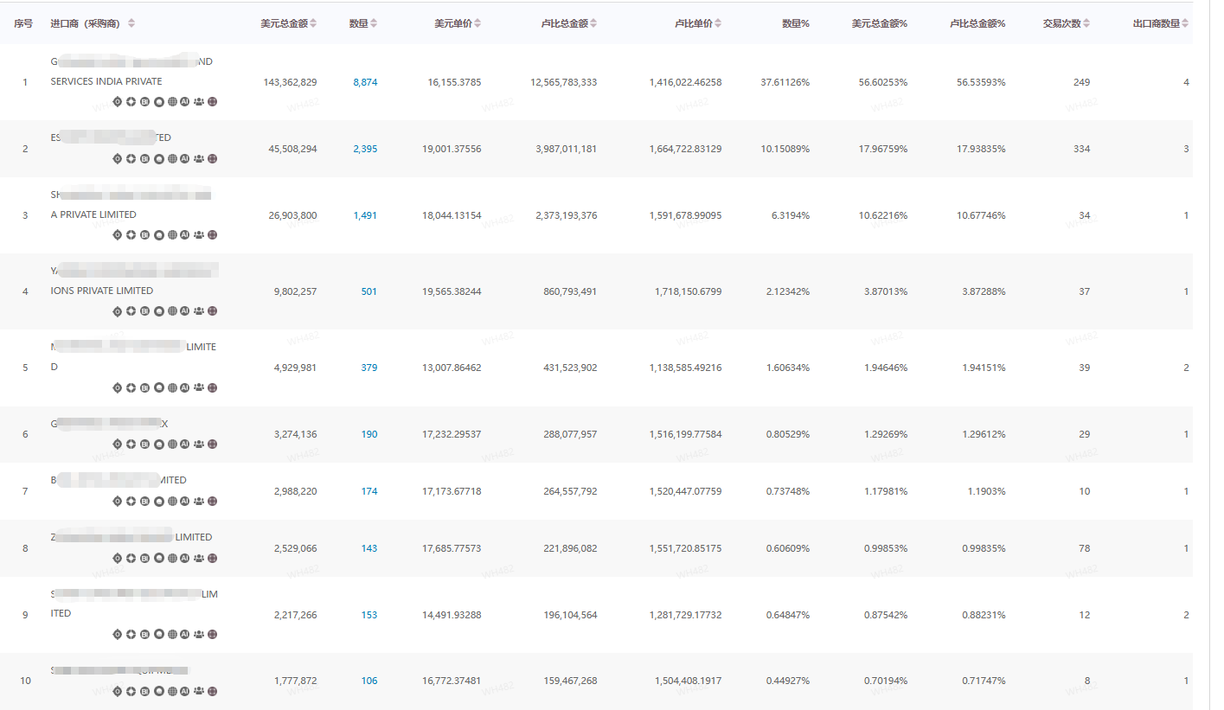Sort the 进口商（采购商）column

point(131,24)
